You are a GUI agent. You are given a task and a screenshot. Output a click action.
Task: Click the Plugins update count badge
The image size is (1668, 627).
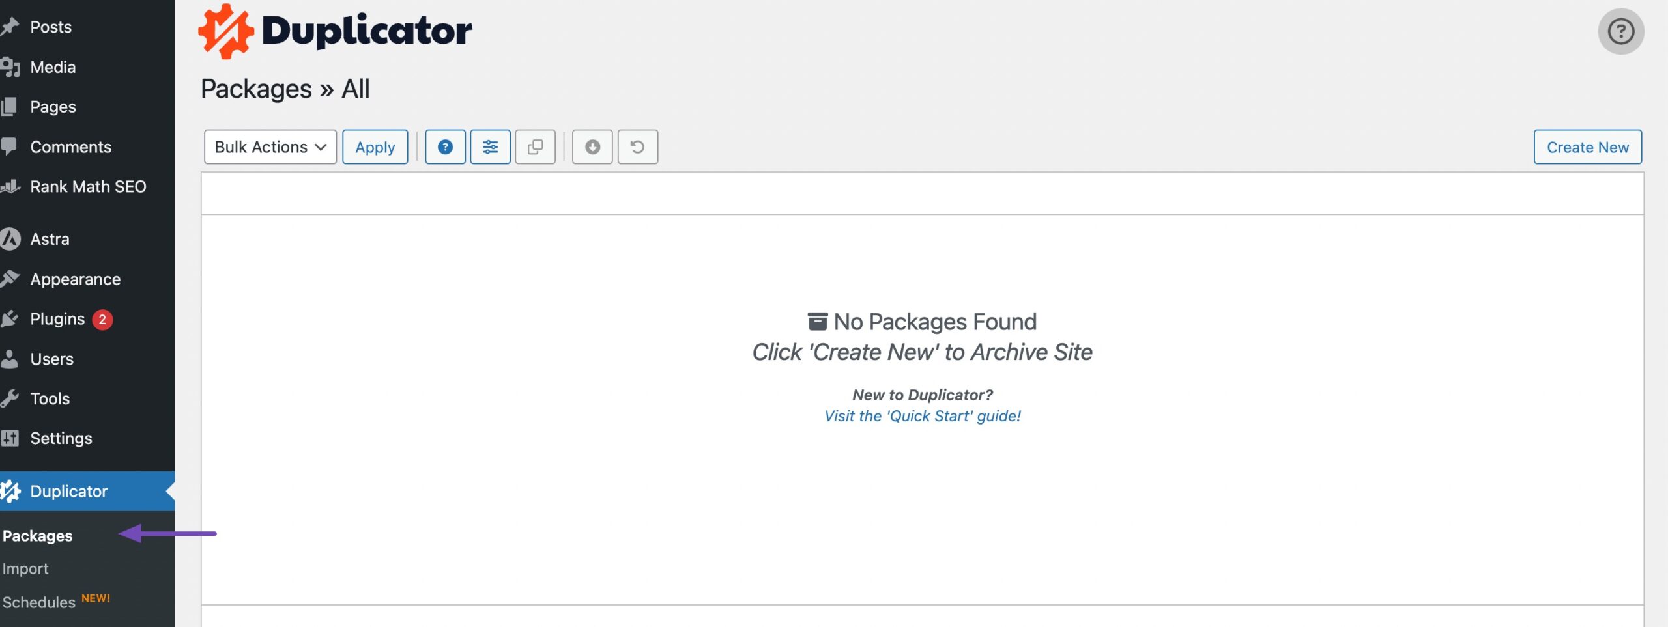pyautogui.click(x=102, y=320)
